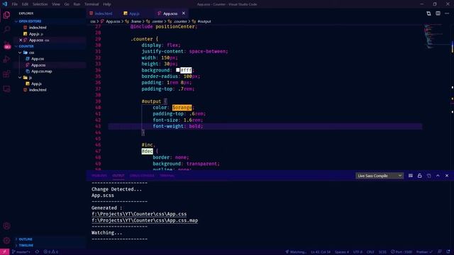Open errors and warnings count in status bar

[x=50, y=252]
